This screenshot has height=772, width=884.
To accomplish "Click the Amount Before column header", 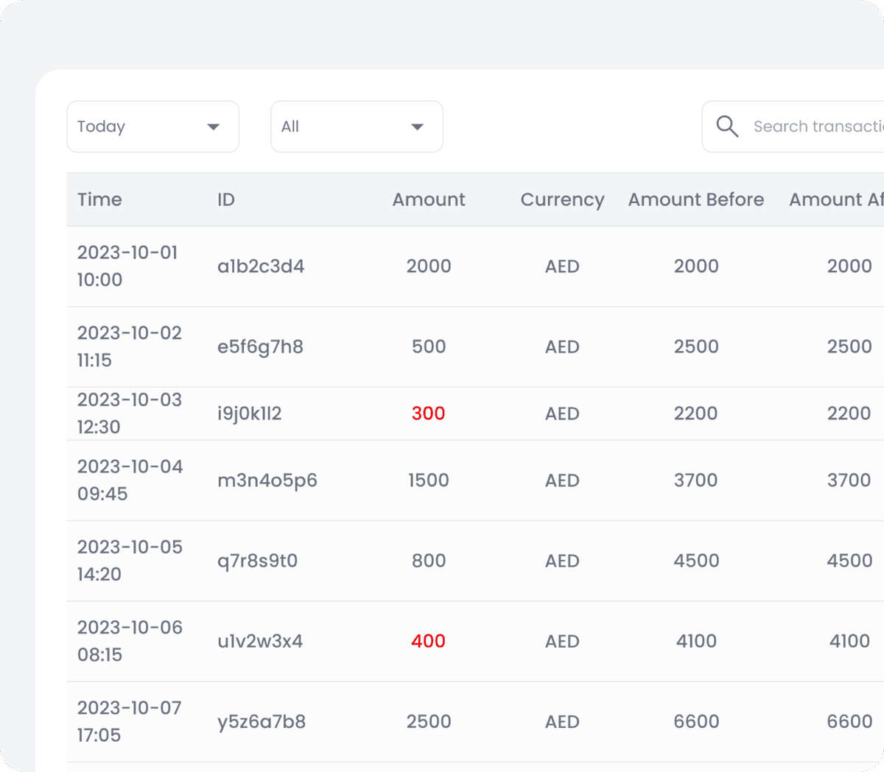I will [695, 199].
